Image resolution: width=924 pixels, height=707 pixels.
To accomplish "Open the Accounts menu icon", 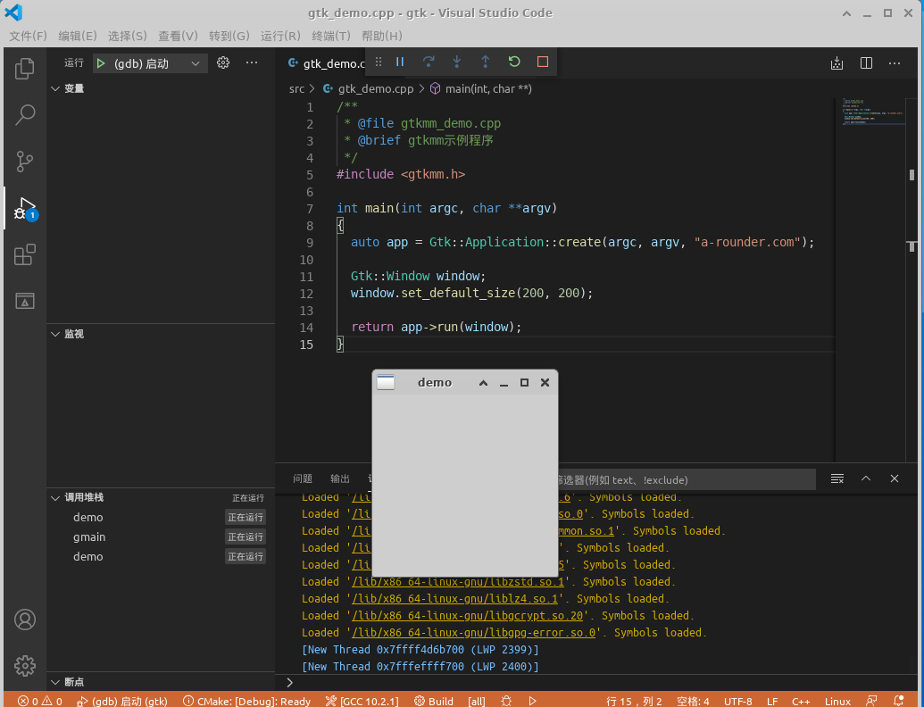I will pyautogui.click(x=25, y=620).
